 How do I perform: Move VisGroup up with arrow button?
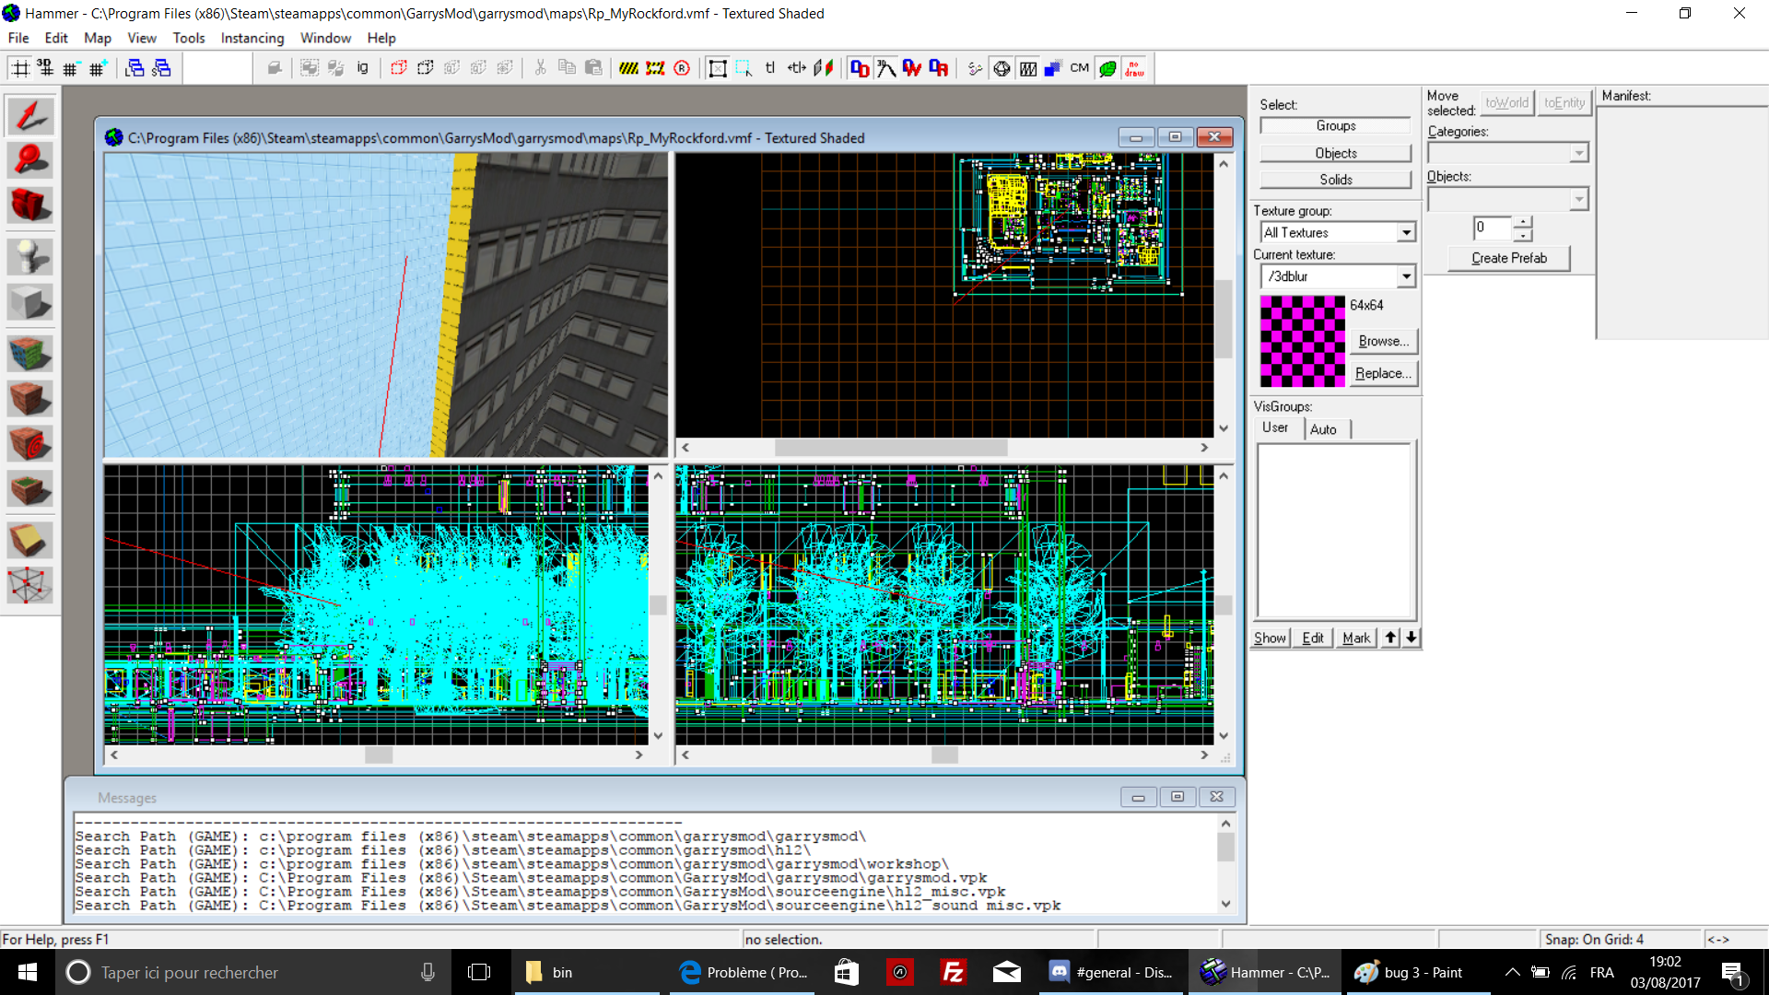pyautogui.click(x=1390, y=638)
